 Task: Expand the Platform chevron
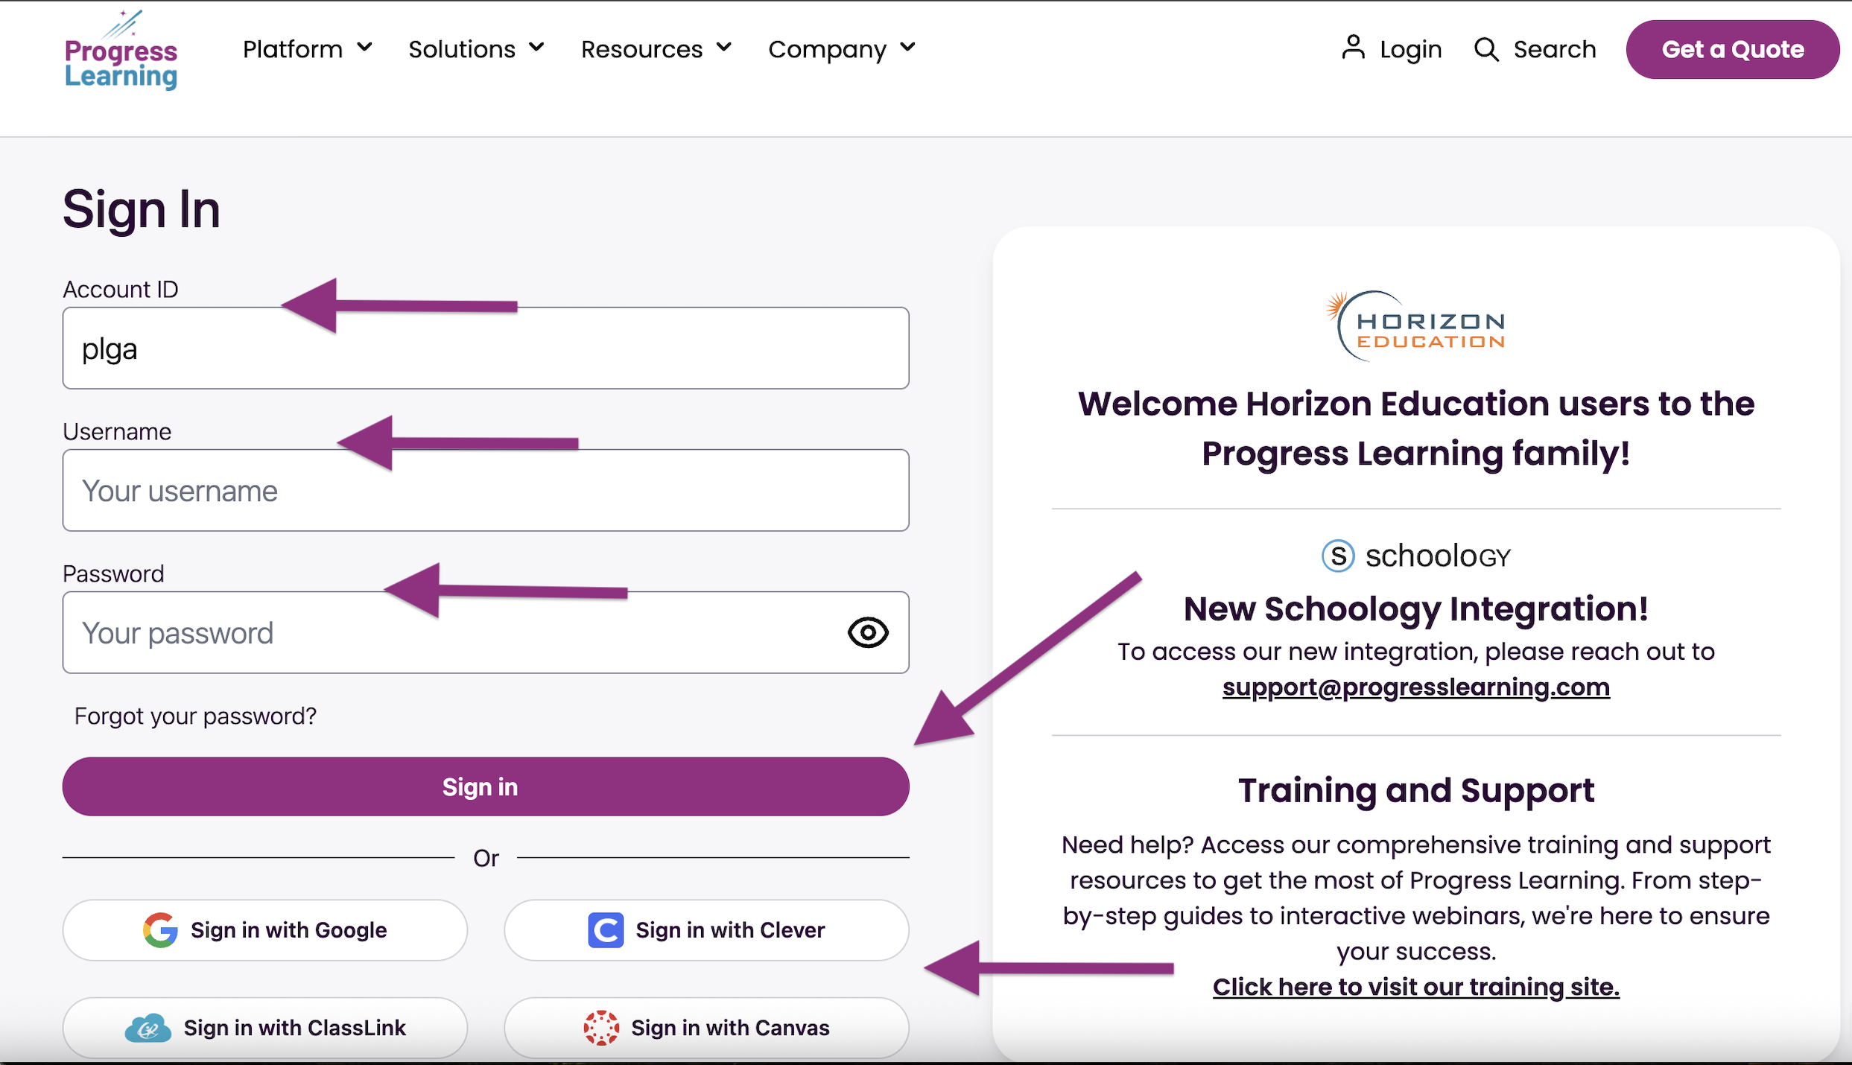coord(364,48)
